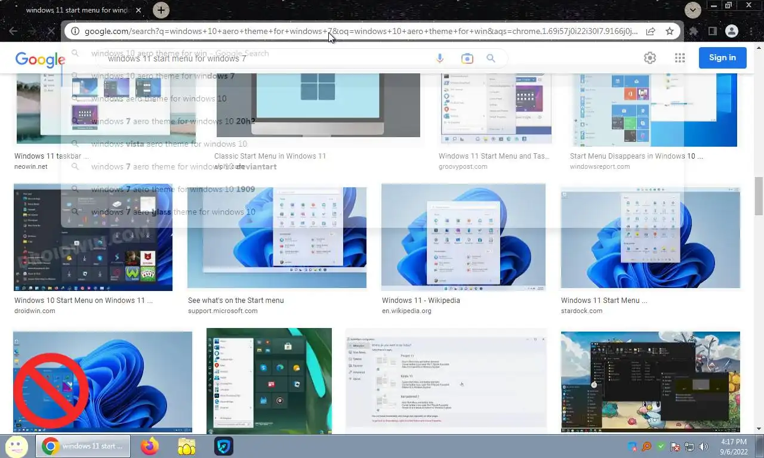Launch Firefox from the taskbar

(150, 446)
